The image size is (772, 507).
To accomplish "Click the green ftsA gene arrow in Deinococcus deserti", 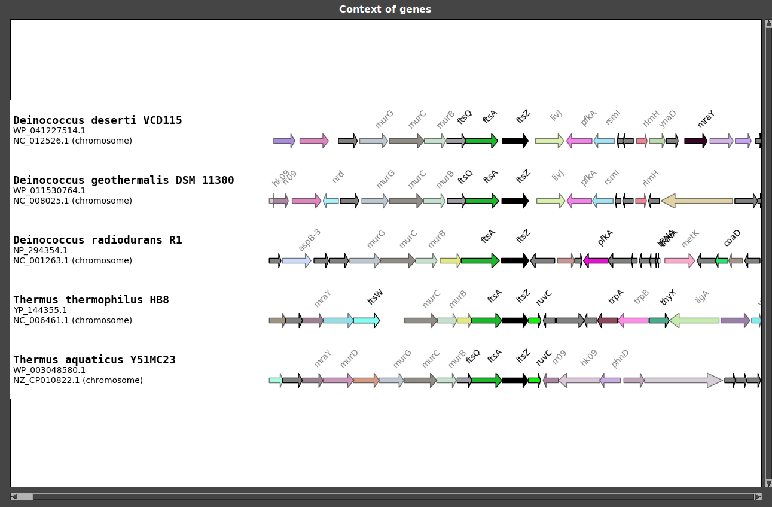I will tap(481, 141).
